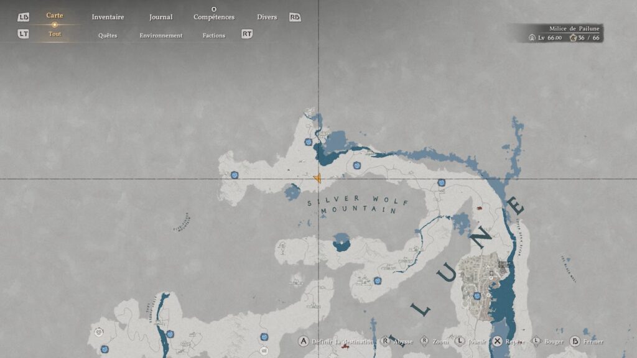Image resolution: width=637 pixels, height=358 pixels.
Task: Select fast-travel marker beside the horizontal crosshair line
Action: pos(442,183)
